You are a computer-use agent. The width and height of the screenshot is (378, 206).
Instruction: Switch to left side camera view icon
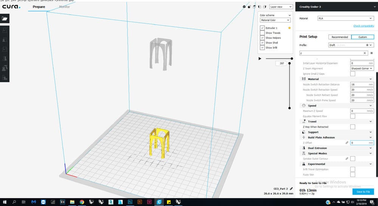(259, 7)
